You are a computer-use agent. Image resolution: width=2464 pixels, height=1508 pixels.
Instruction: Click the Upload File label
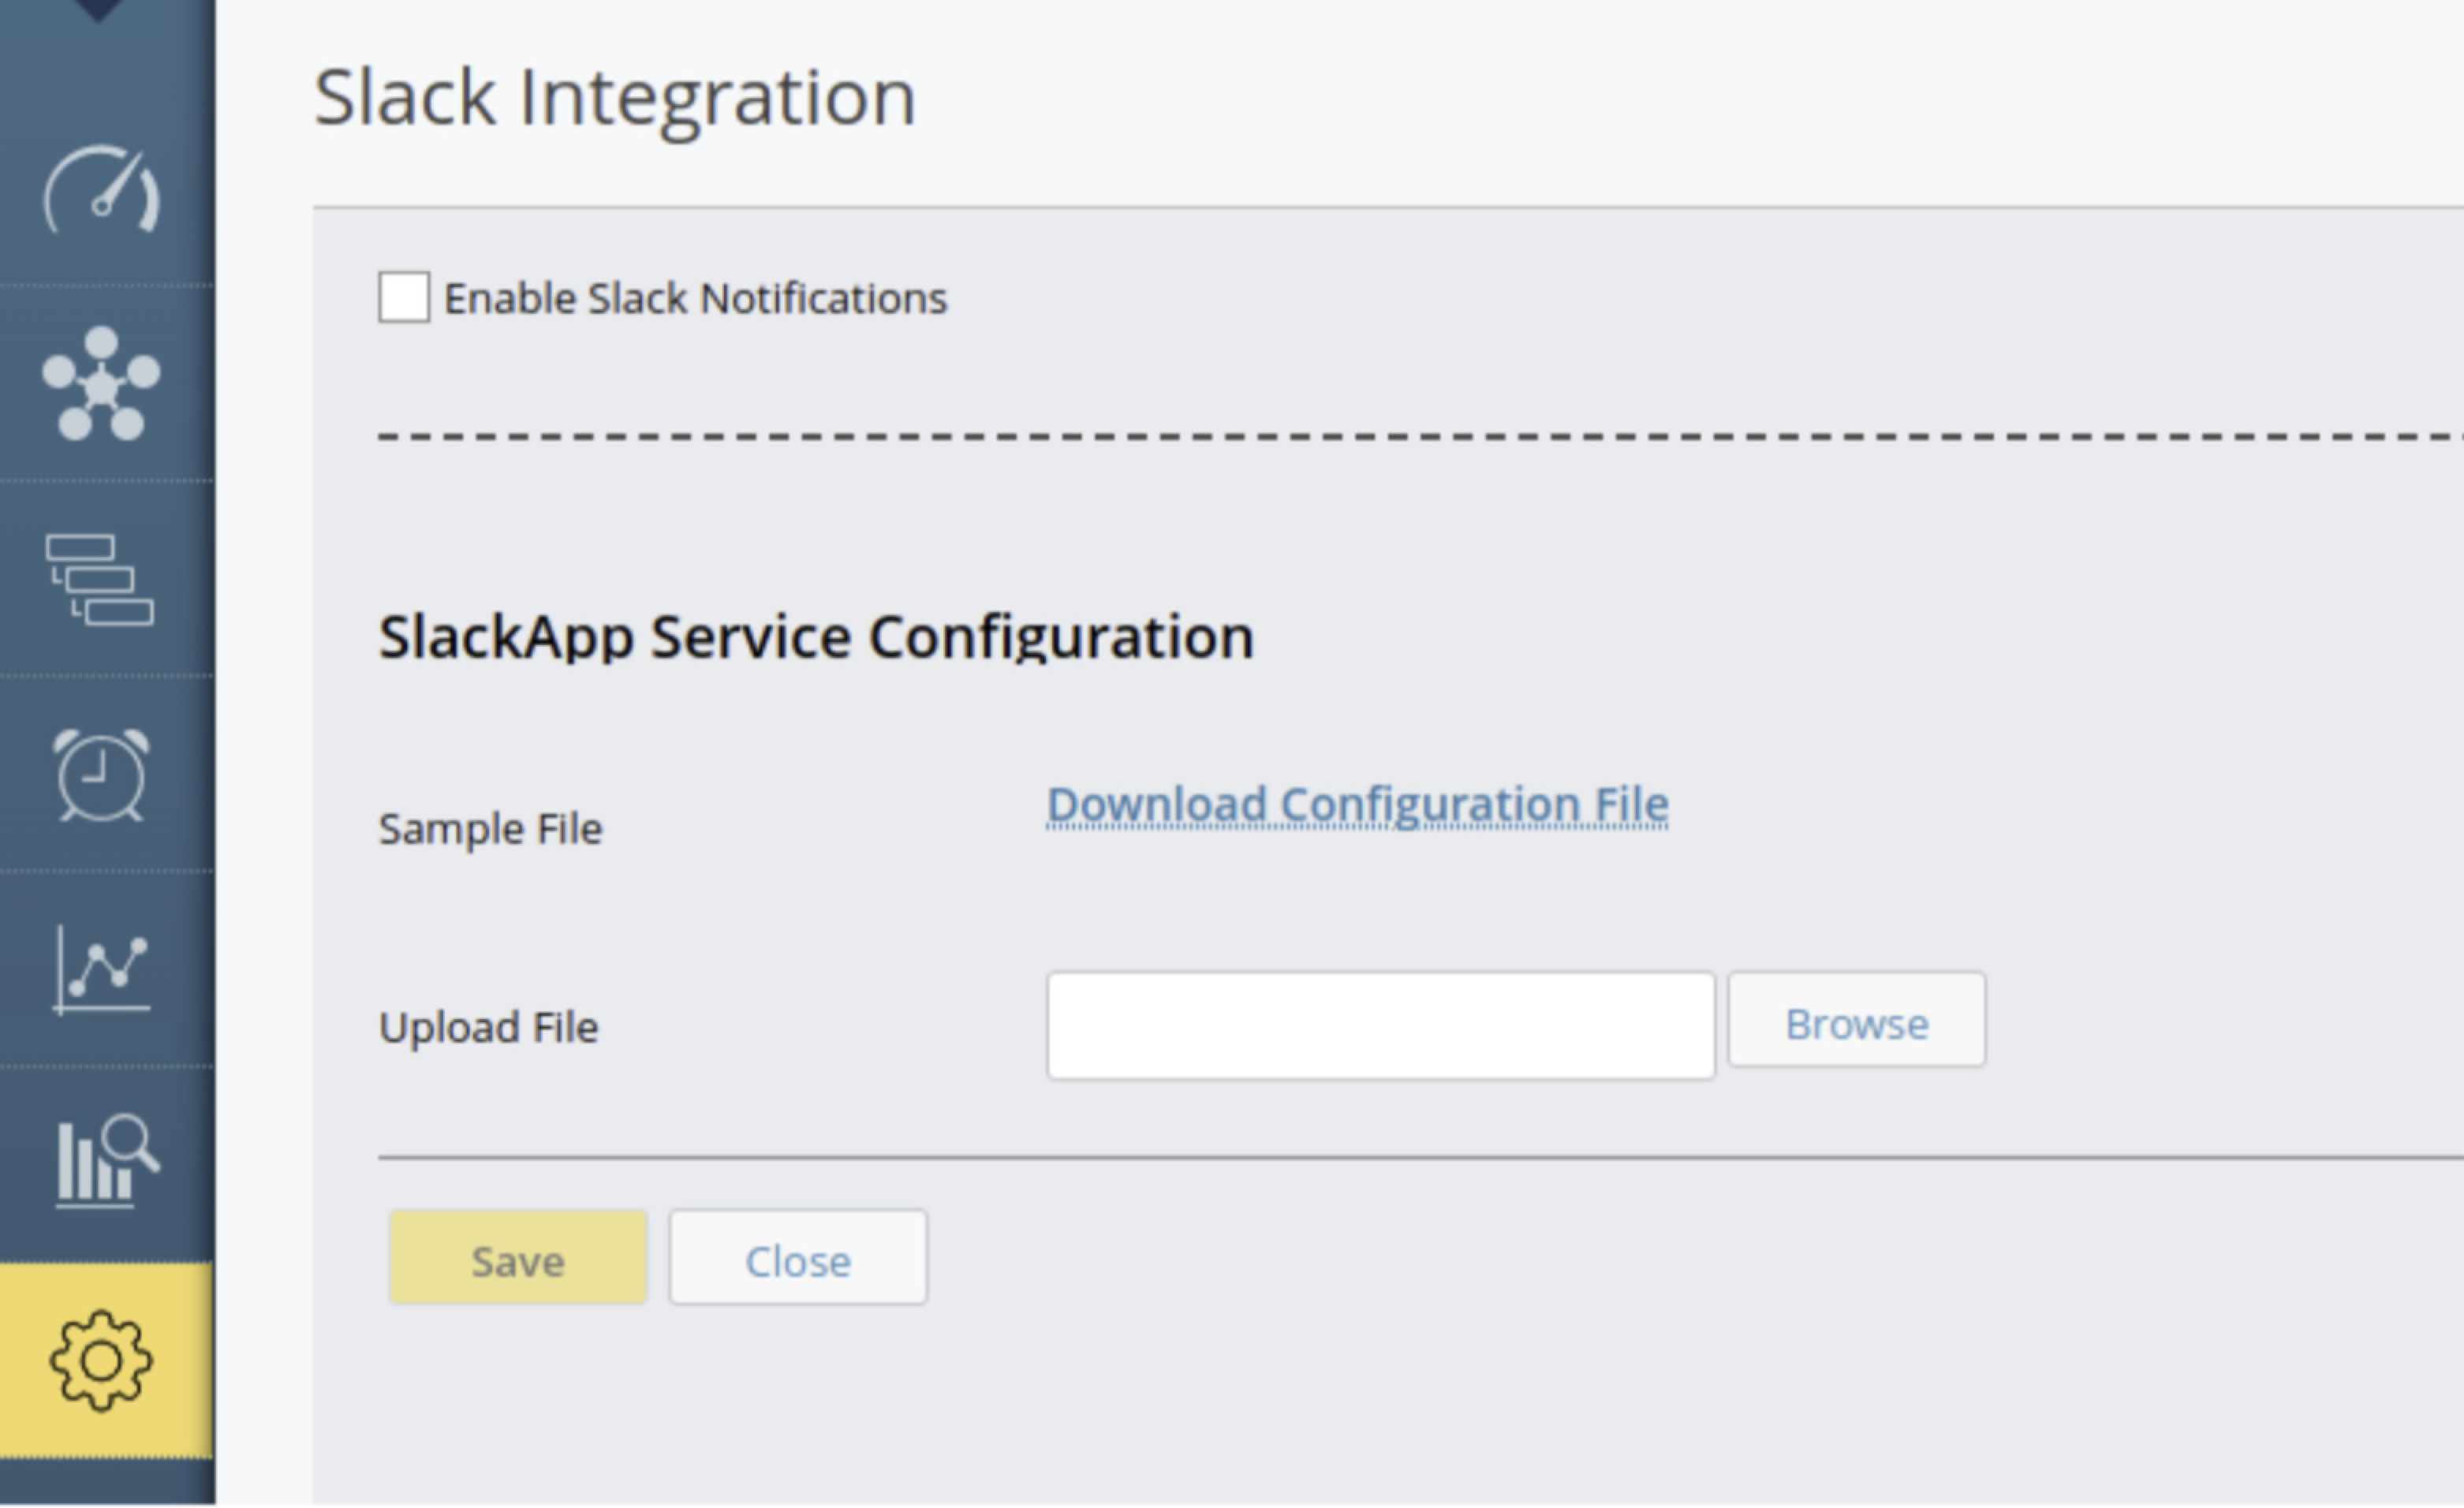coord(489,1028)
